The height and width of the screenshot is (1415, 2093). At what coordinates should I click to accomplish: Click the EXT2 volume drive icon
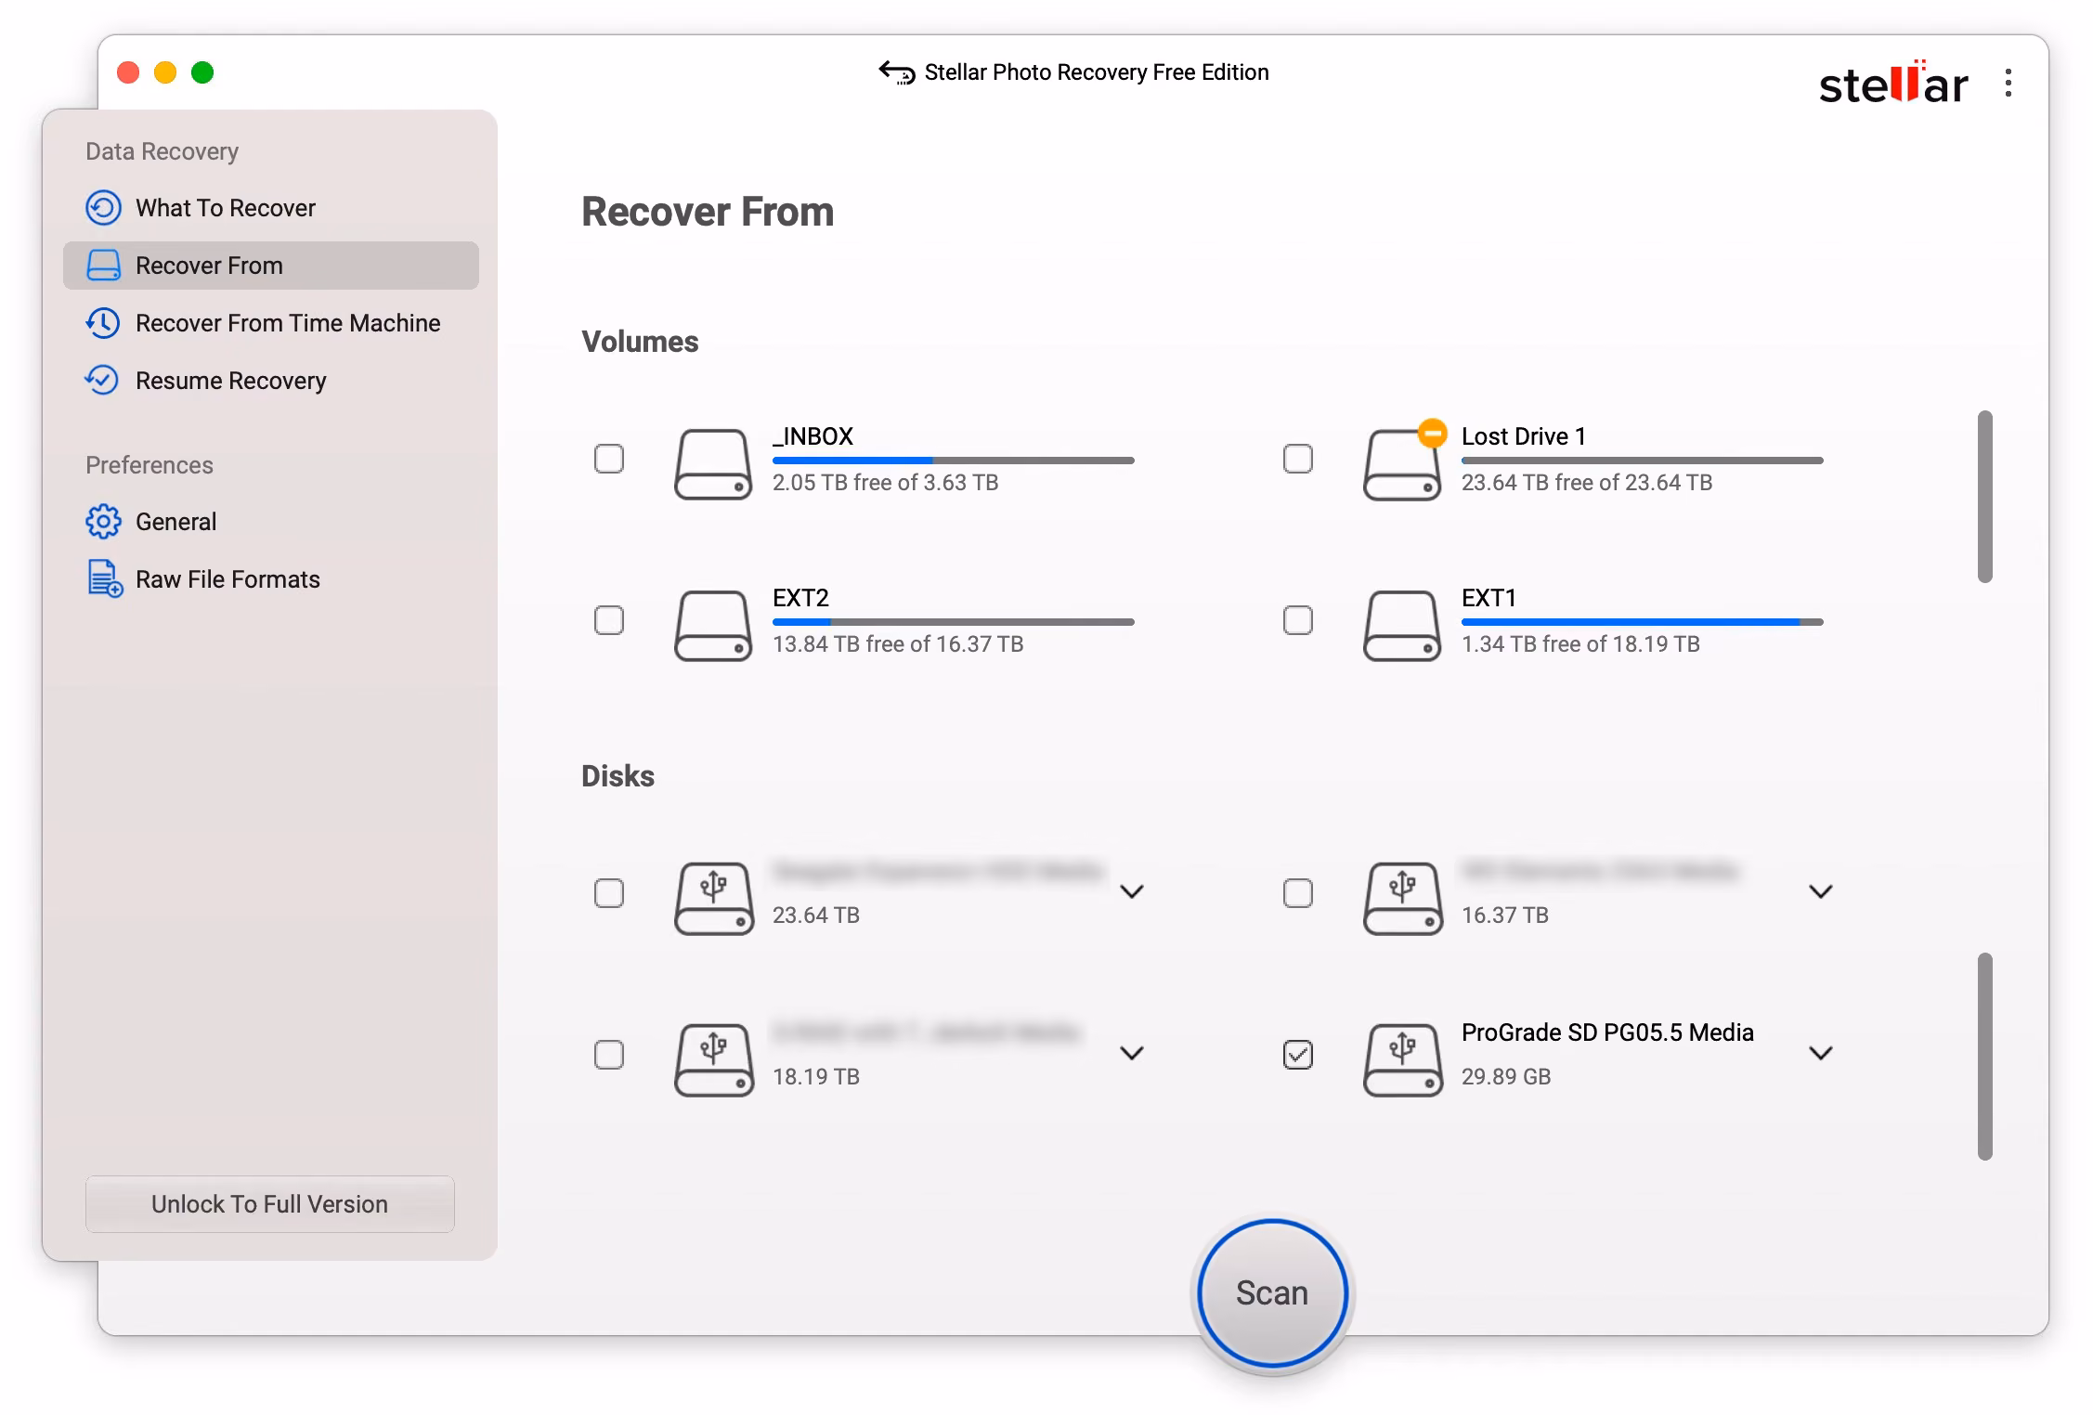(713, 625)
